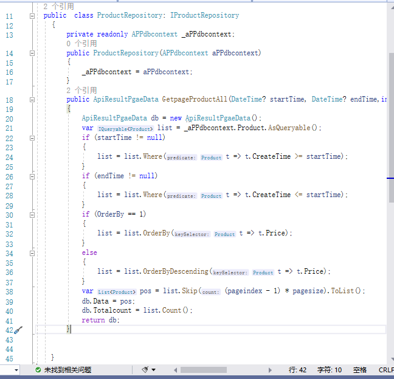Click the IProductRepository interface name

pos(204,15)
